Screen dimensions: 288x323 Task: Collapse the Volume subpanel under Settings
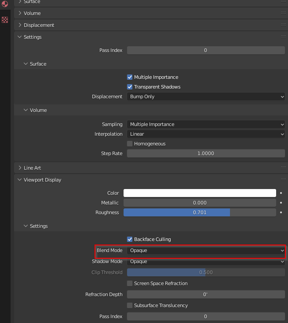point(26,110)
